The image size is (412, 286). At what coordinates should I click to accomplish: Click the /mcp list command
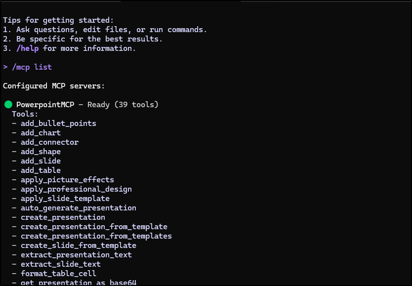pos(32,67)
